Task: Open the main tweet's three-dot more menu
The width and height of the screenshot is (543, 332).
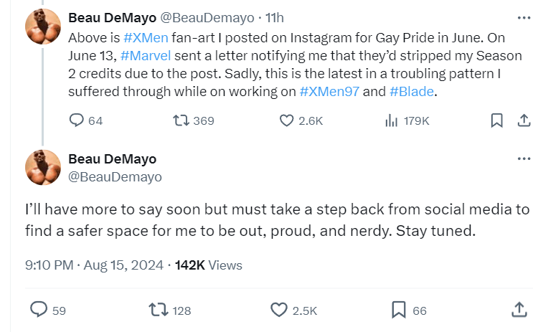Action: 523,159
